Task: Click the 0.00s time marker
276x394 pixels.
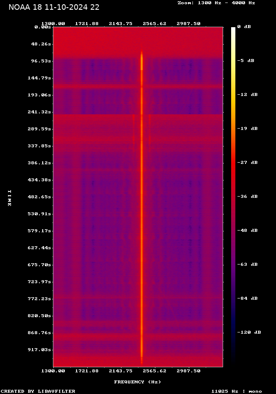Action: (43, 27)
